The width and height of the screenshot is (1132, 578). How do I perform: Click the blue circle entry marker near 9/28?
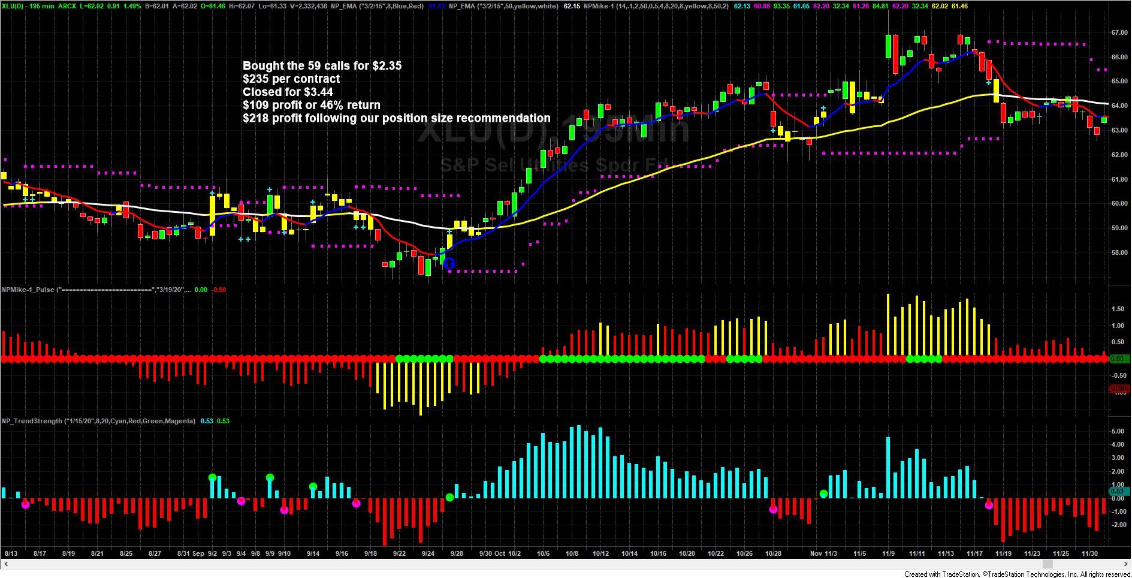click(449, 263)
